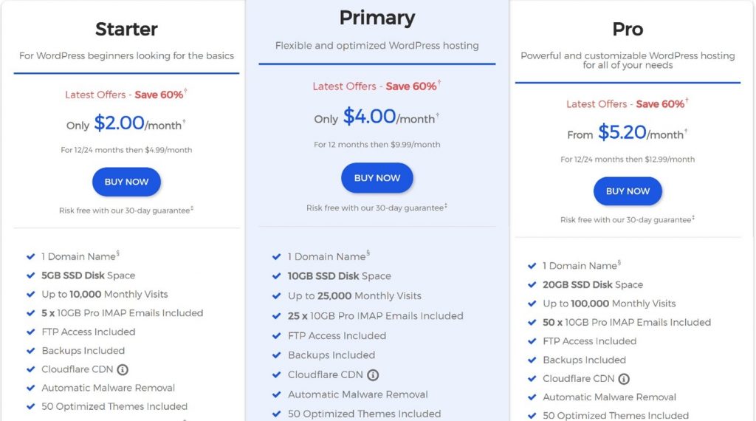Click checkmark beside Starter 5GB SSD Disk Space
Viewport: 756px width, 421px height.
[x=31, y=275]
